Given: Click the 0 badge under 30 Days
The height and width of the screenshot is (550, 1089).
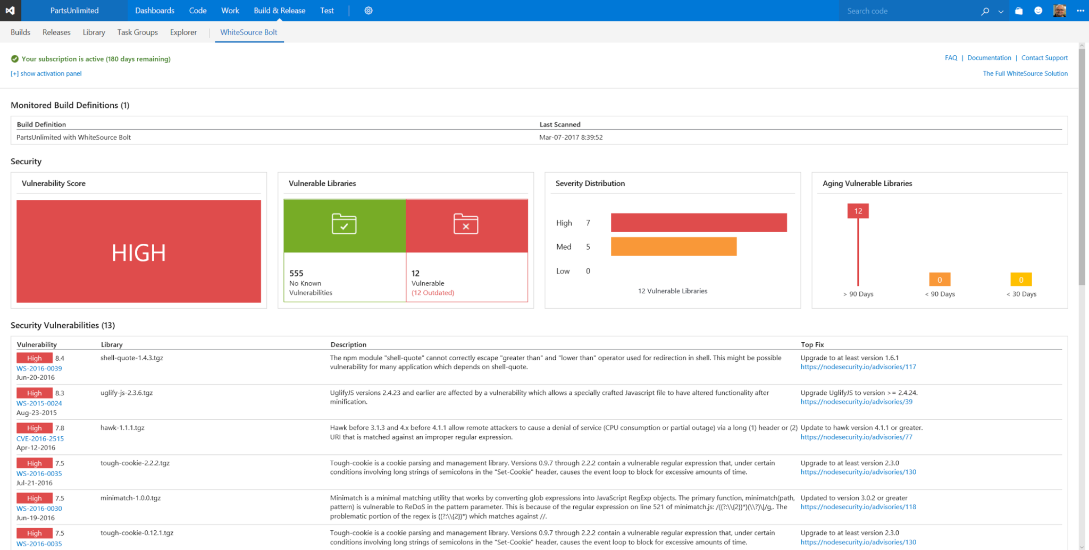Looking at the screenshot, I should click(1021, 280).
